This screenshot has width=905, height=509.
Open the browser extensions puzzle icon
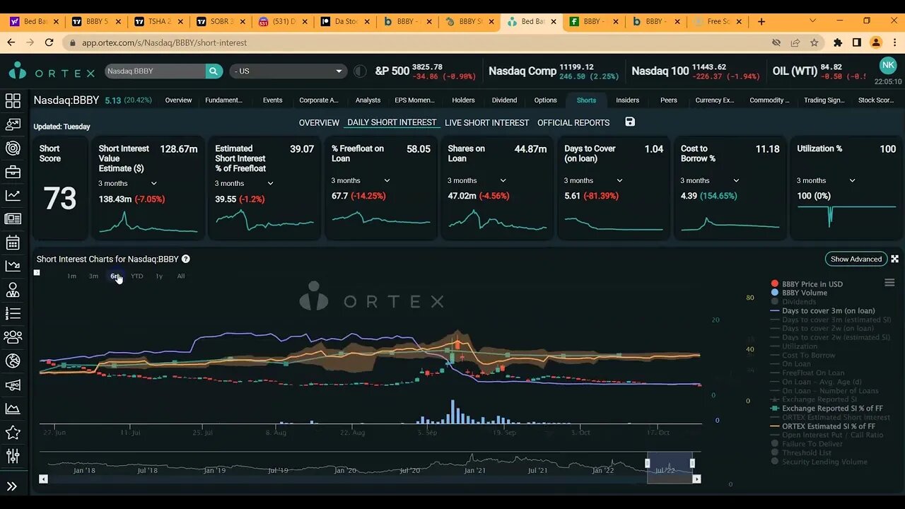point(838,42)
